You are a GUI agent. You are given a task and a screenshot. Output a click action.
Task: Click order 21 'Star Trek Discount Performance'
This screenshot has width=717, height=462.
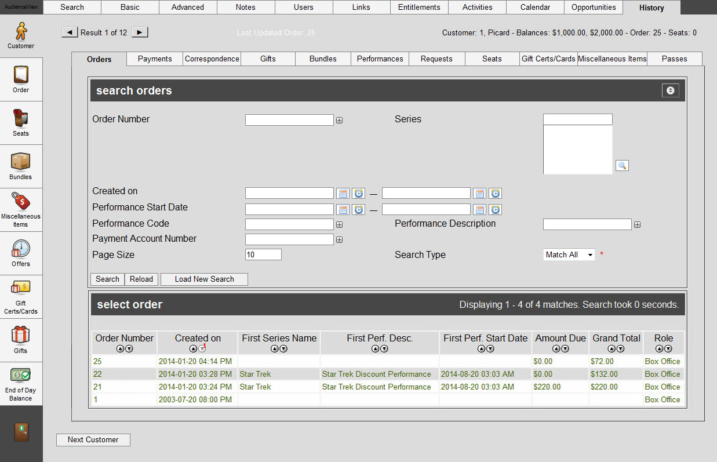[377, 387]
